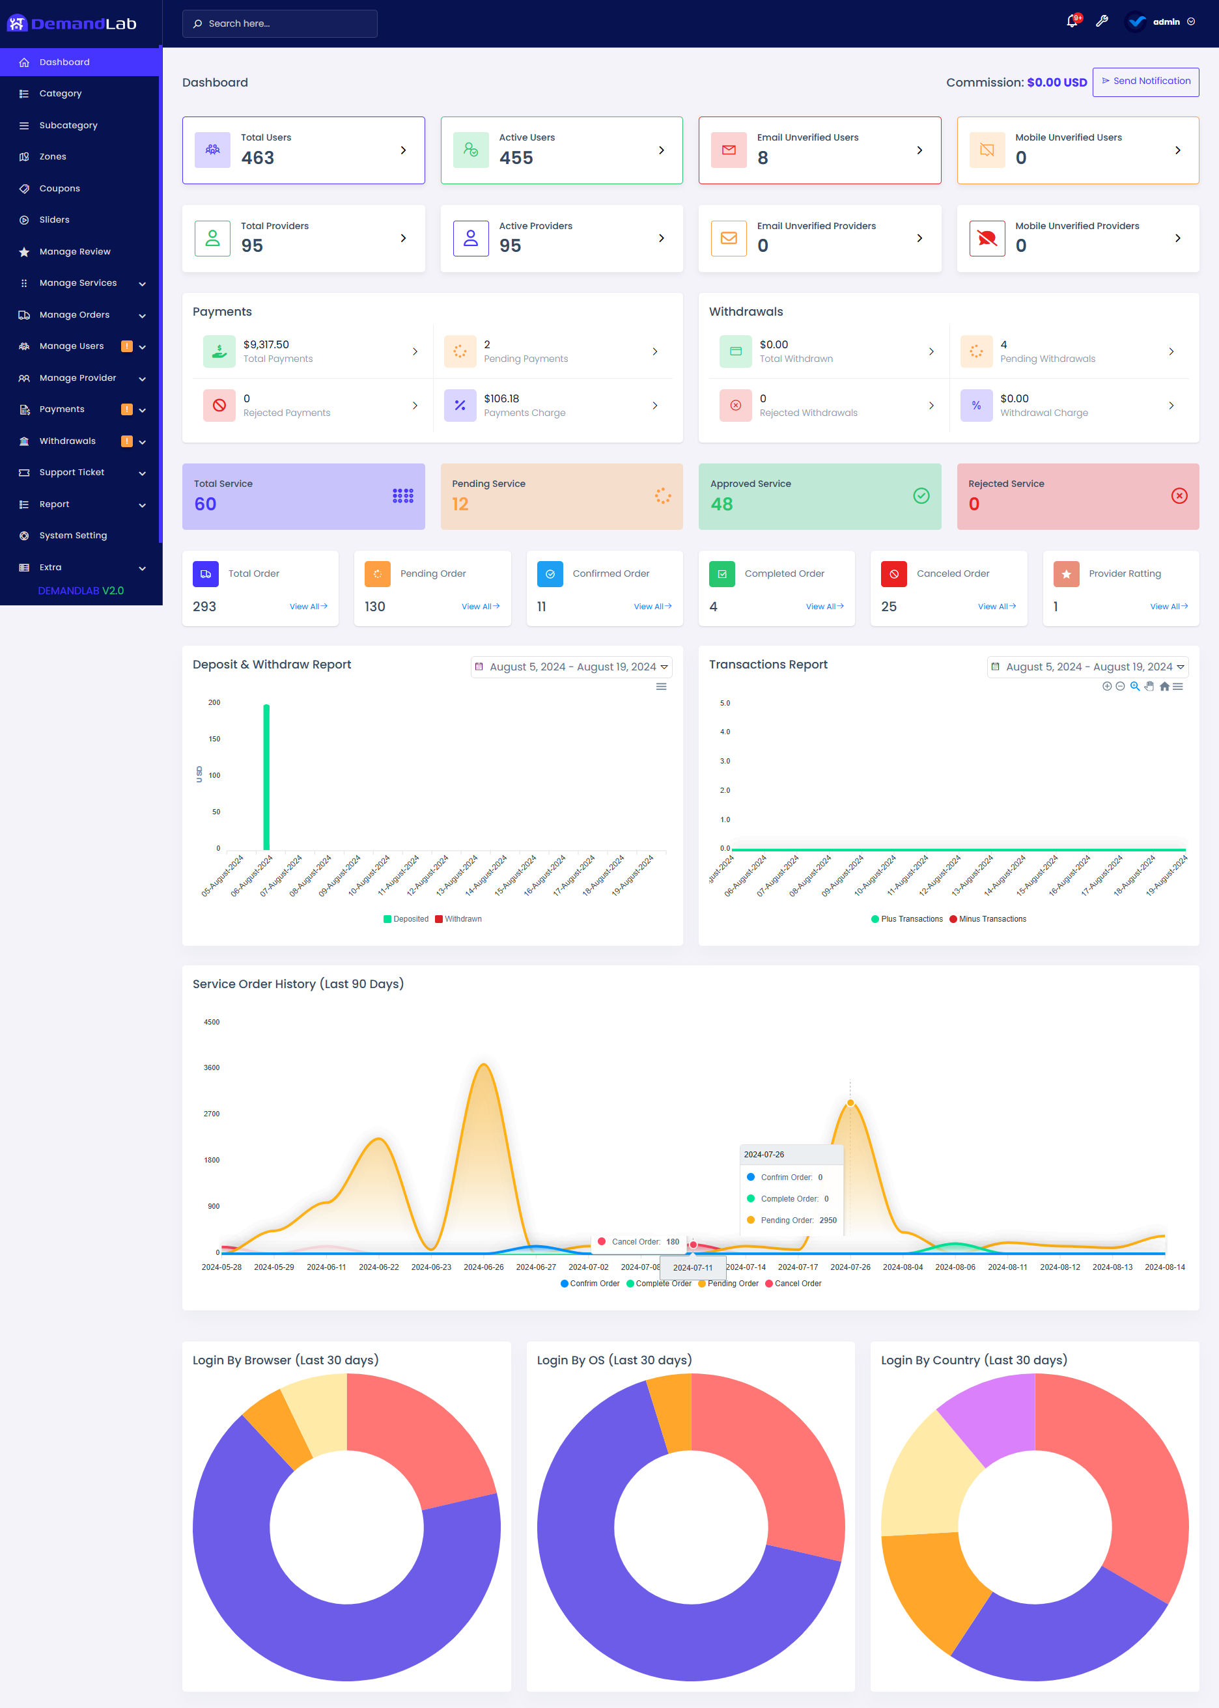Click the Manage Review star icon
This screenshot has width=1219, height=1708.
click(24, 251)
